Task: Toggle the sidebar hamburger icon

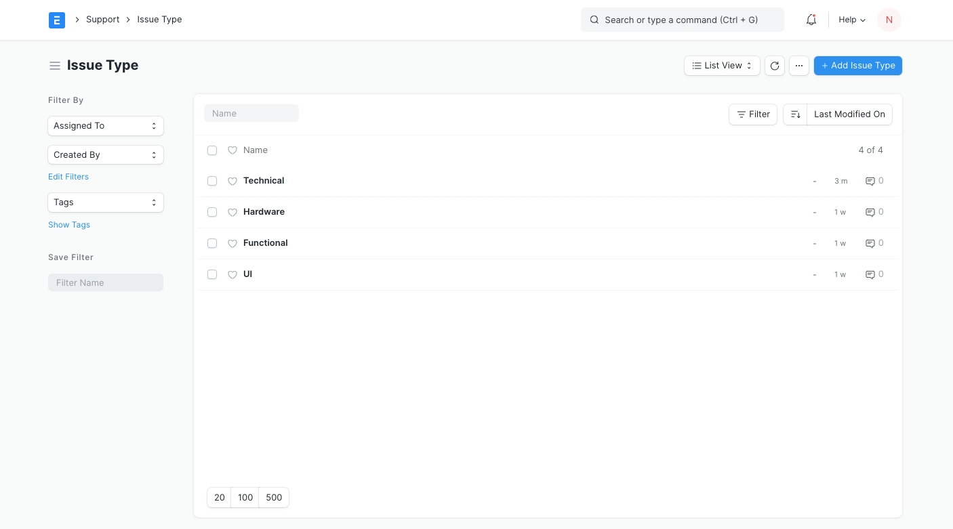Action: tap(55, 66)
